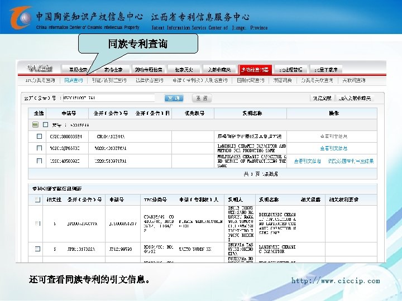Open 查看引文信息 for the first family row
The width and height of the screenshot is (402, 301).
coord(333,137)
